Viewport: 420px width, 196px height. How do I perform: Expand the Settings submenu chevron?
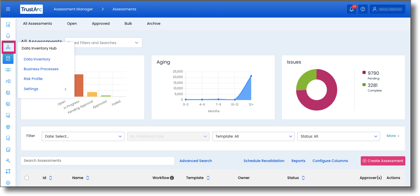(65, 89)
